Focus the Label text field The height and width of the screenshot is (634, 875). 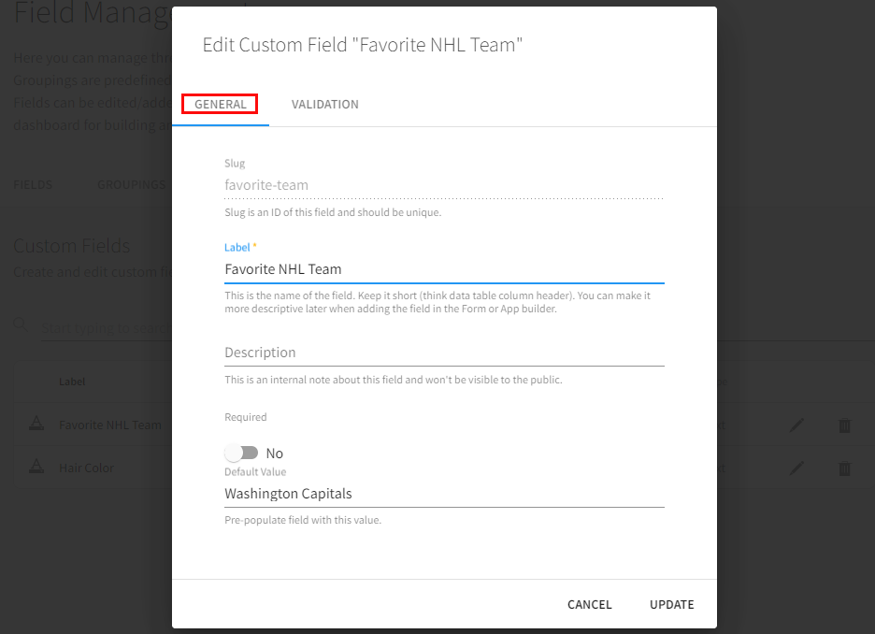pos(444,269)
